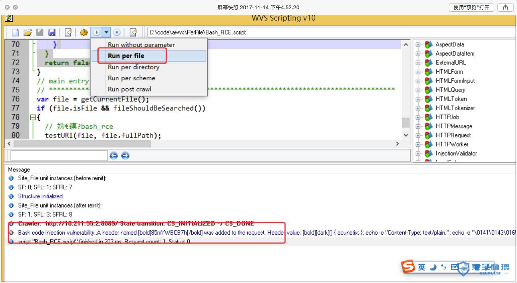Viewport: 517px width, 283px height.
Task: Click the info icon beside 'SF: 0; SFL: 1; SFRL: 7'
Action: (11, 187)
